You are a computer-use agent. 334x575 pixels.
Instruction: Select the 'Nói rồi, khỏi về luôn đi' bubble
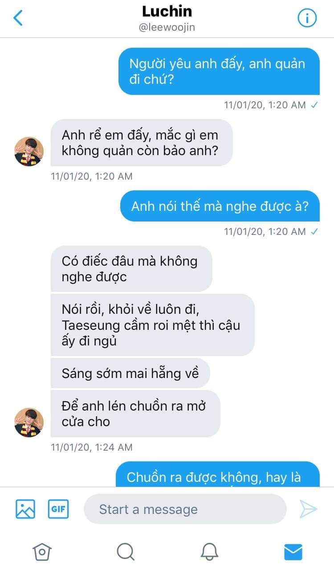[x=152, y=325]
